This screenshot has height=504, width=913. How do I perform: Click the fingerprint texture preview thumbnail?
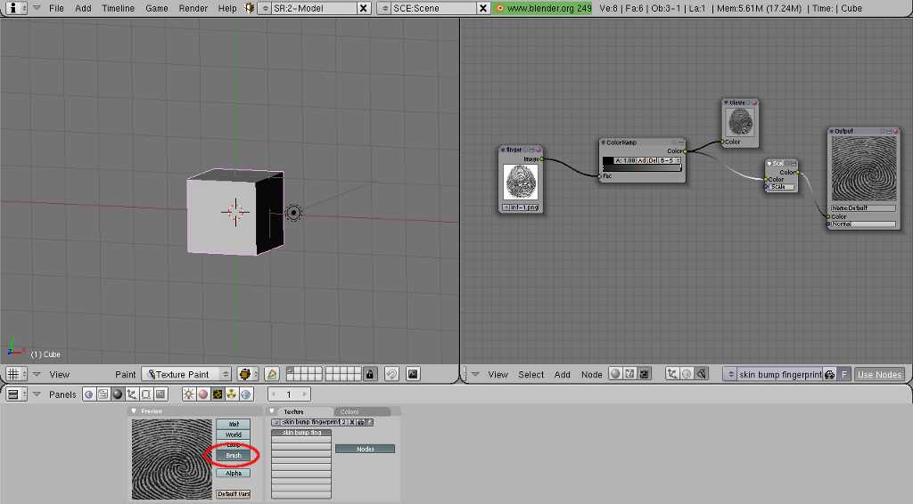pos(172,459)
